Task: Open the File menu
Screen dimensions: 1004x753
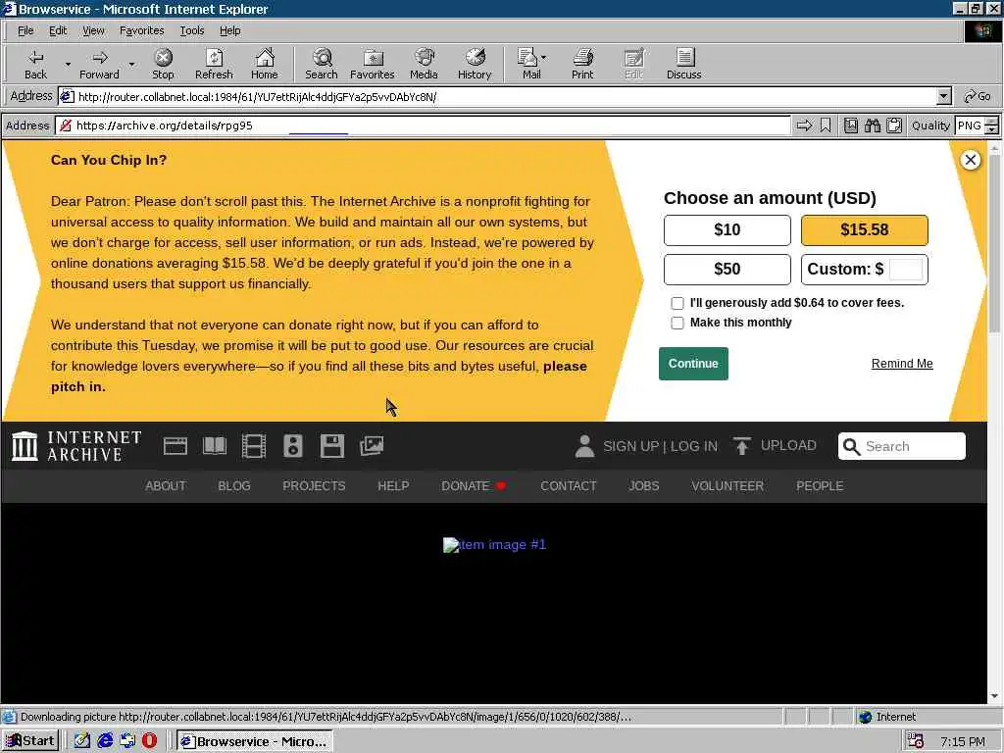Action: coord(25,30)
